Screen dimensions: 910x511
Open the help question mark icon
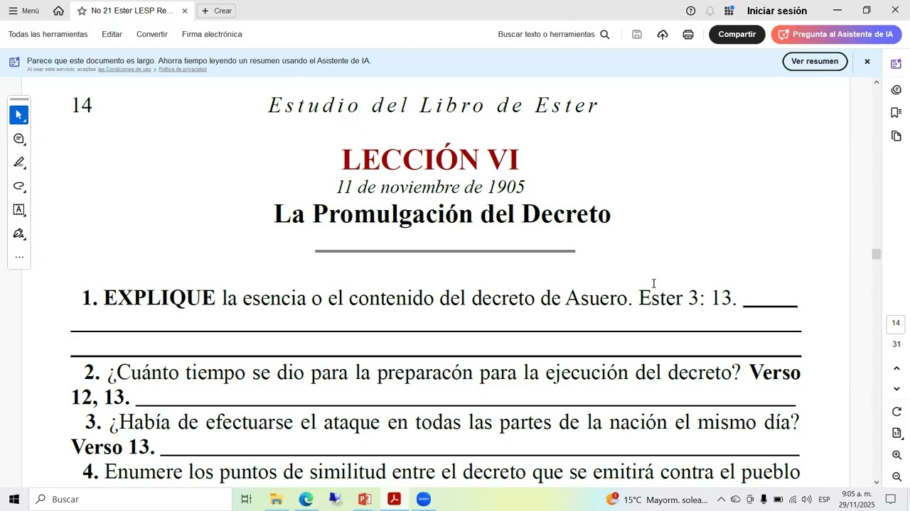690,11
